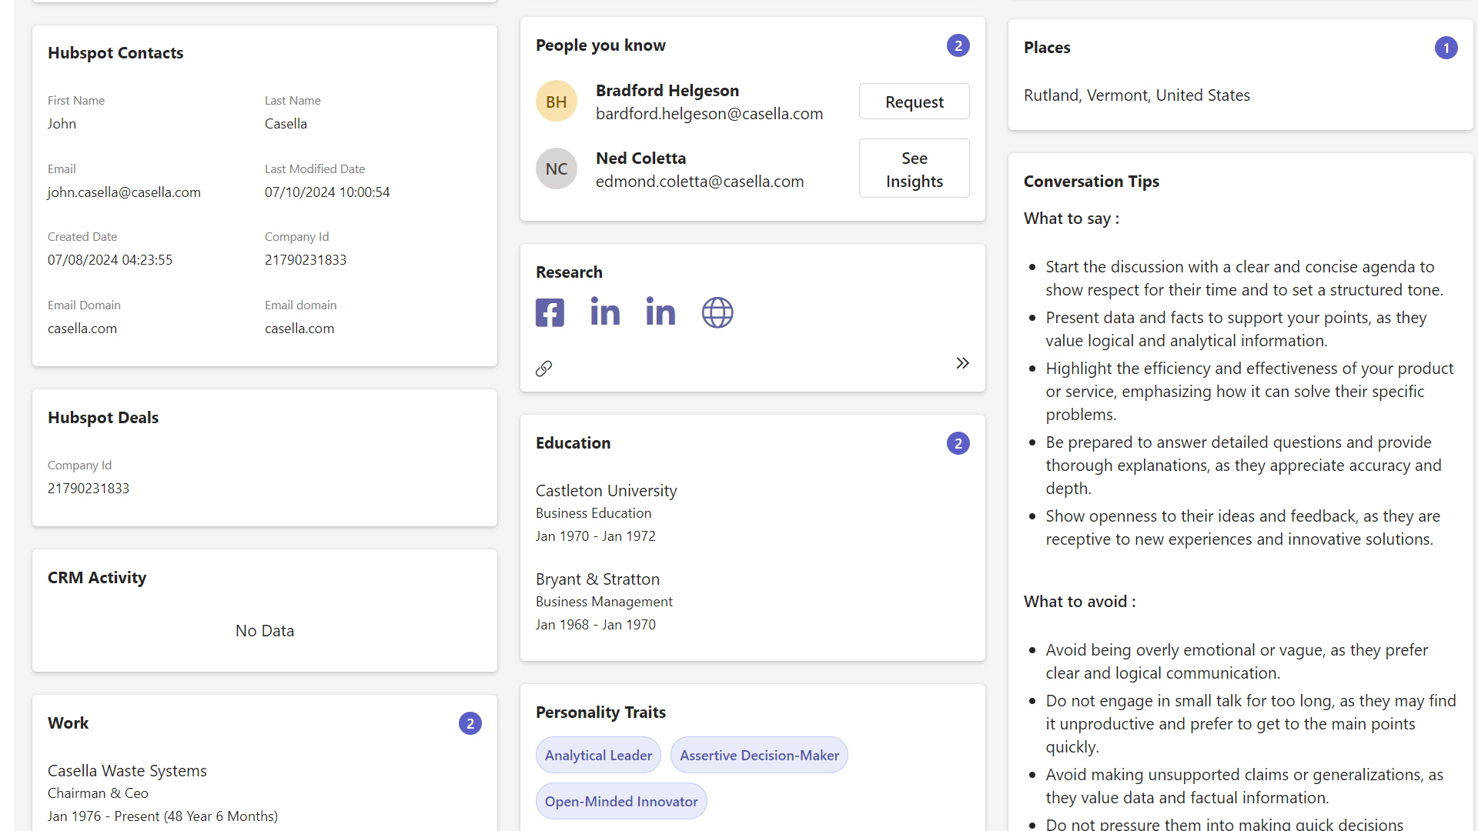Viewport: 1478px width, 831px height.
Task: Click the People you know count badge
Action: tap(958, 45)
